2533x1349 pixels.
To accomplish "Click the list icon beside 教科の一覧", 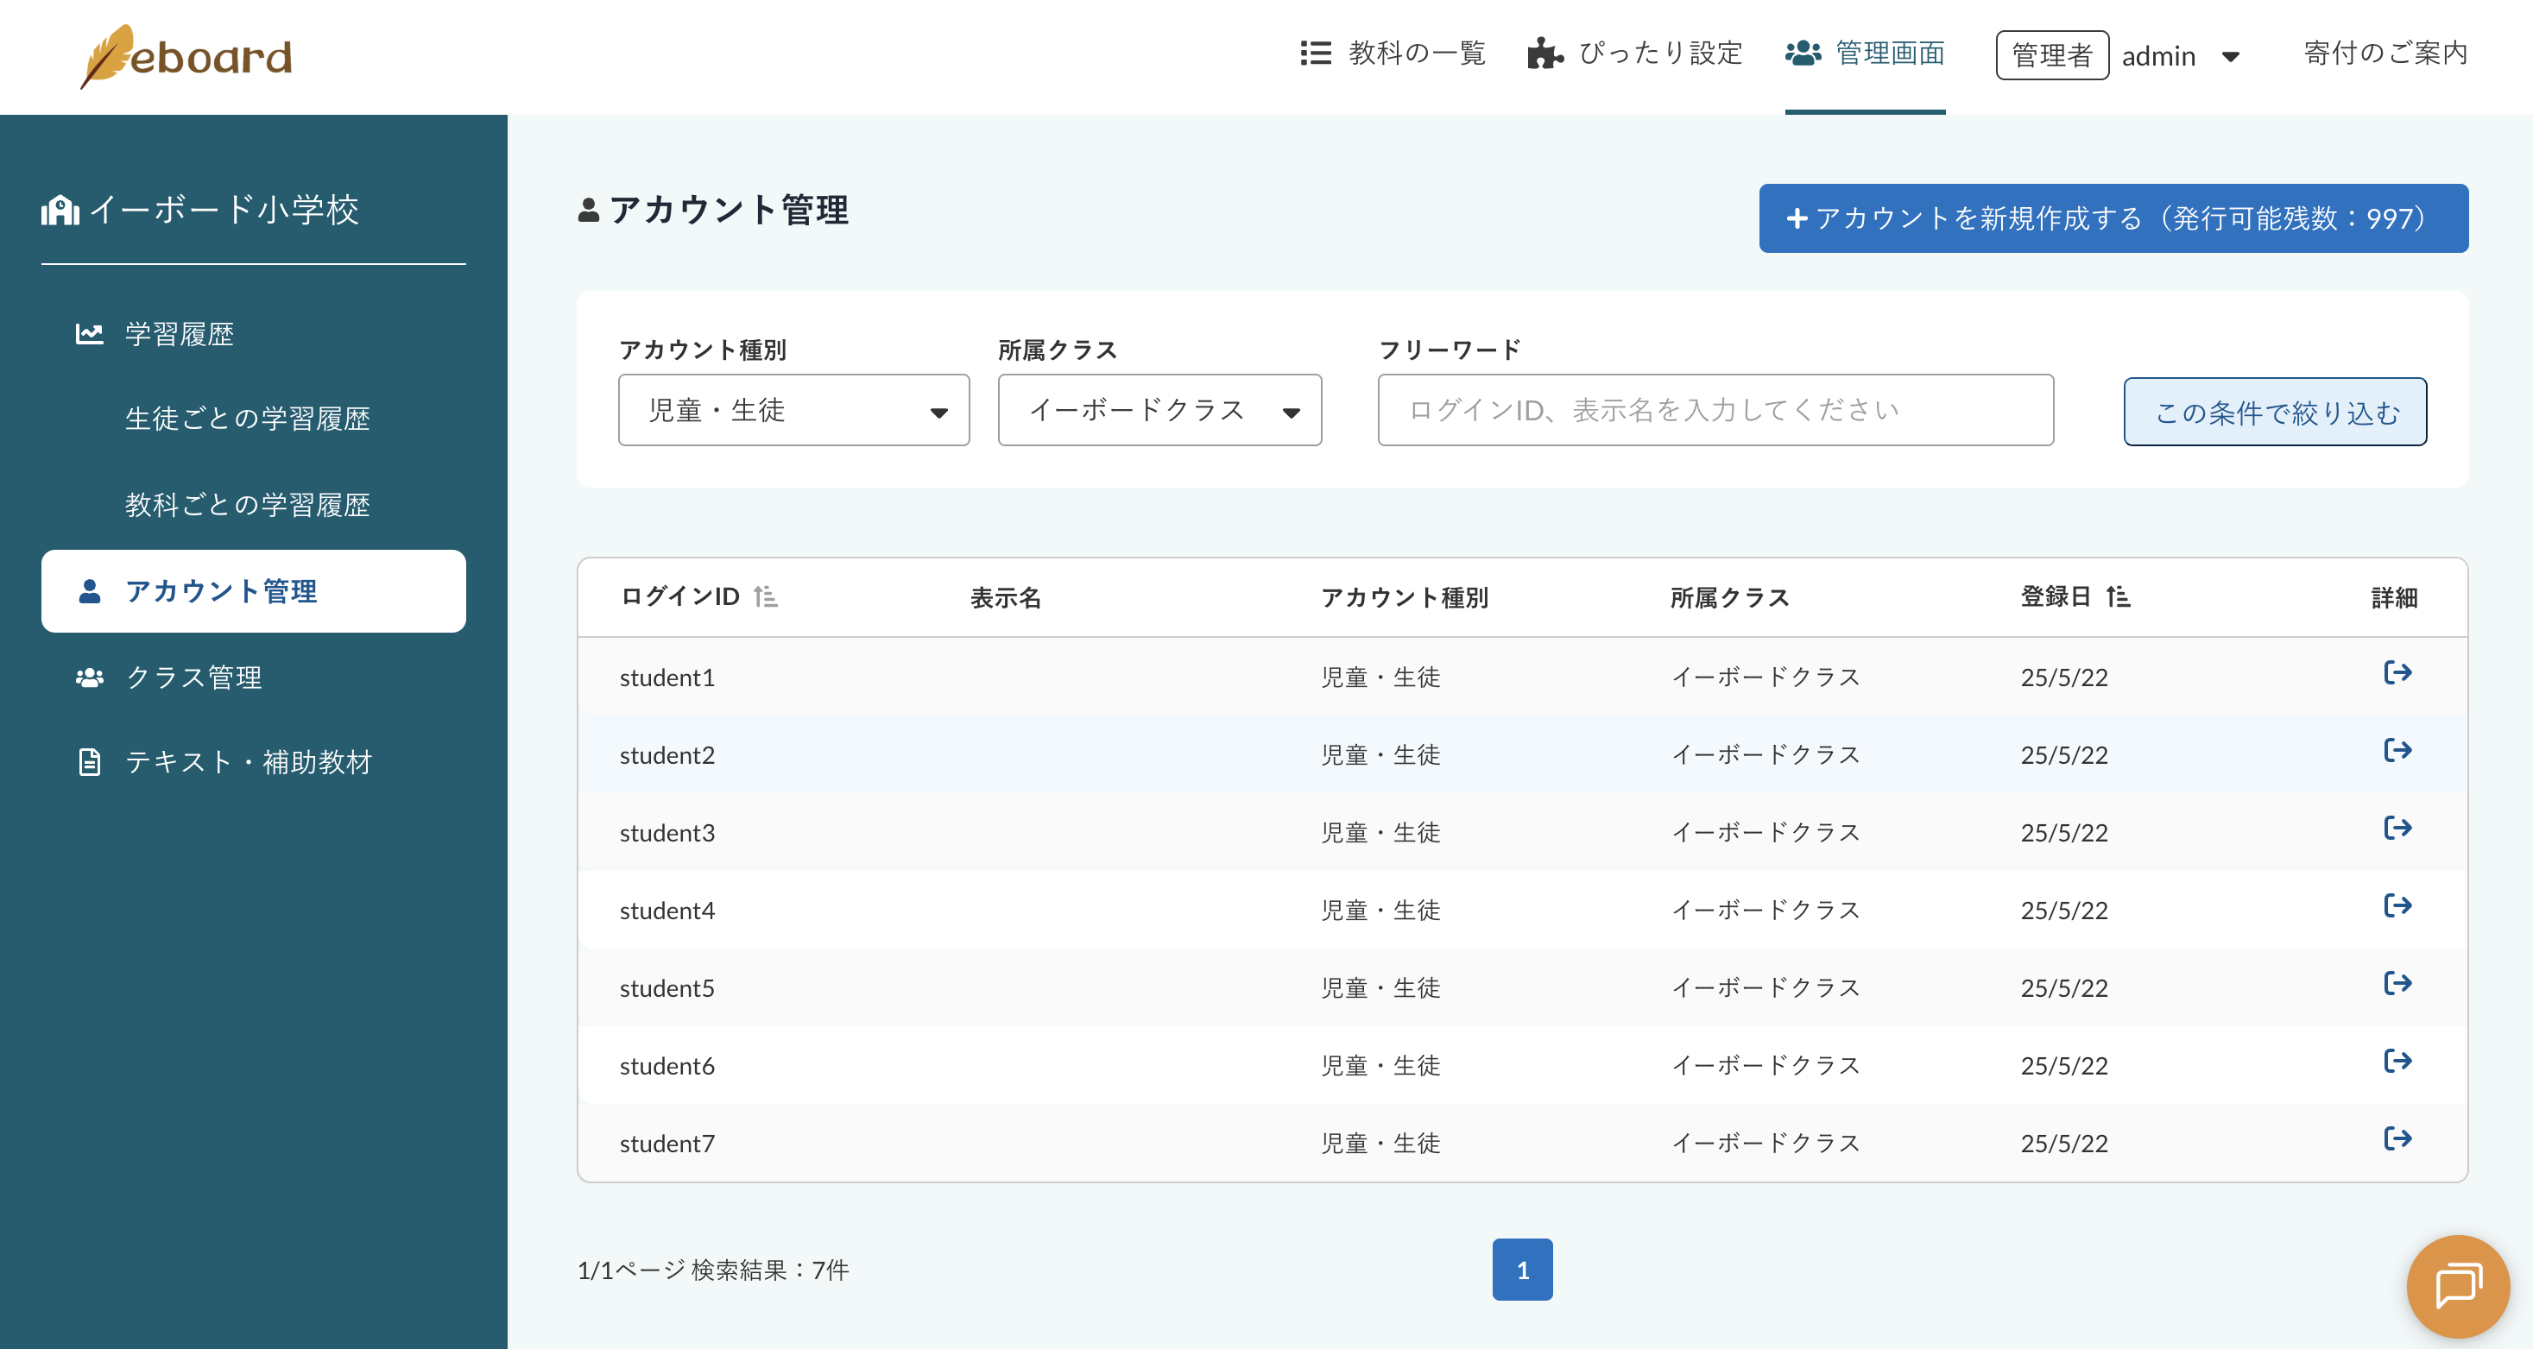I will click(1316, 54).
